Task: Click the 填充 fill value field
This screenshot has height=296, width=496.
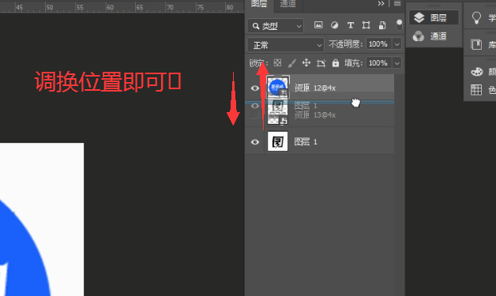Action: point(378,63)
